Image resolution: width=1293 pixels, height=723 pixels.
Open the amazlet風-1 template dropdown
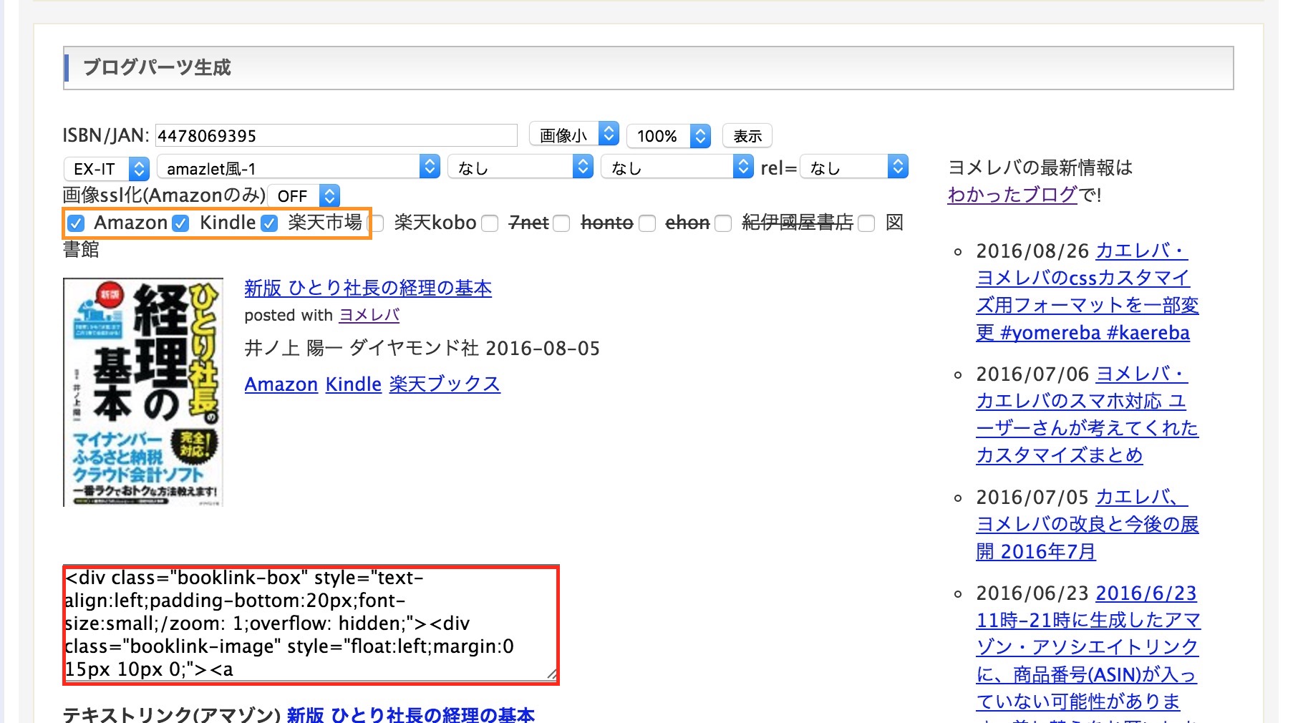299,168
